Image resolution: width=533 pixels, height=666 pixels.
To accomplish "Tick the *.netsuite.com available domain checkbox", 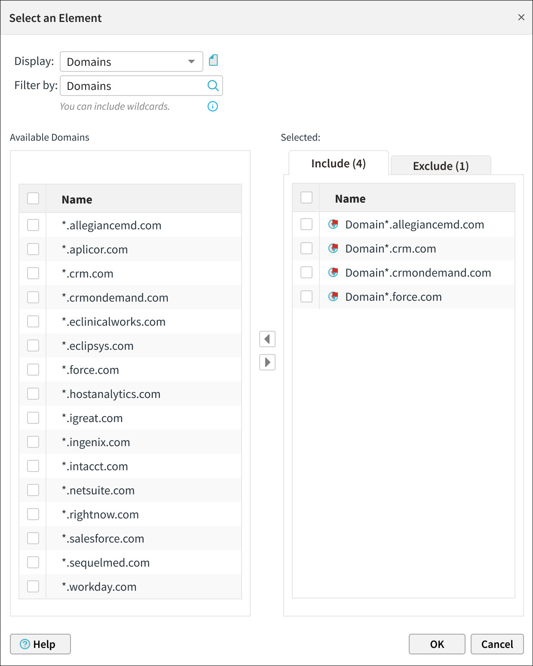I will 33,490.
